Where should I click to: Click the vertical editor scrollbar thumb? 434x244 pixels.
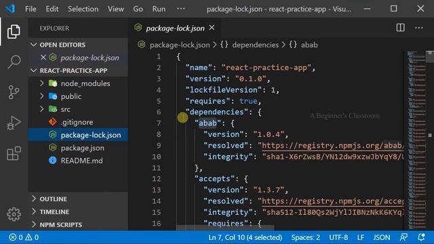point(430,57)
